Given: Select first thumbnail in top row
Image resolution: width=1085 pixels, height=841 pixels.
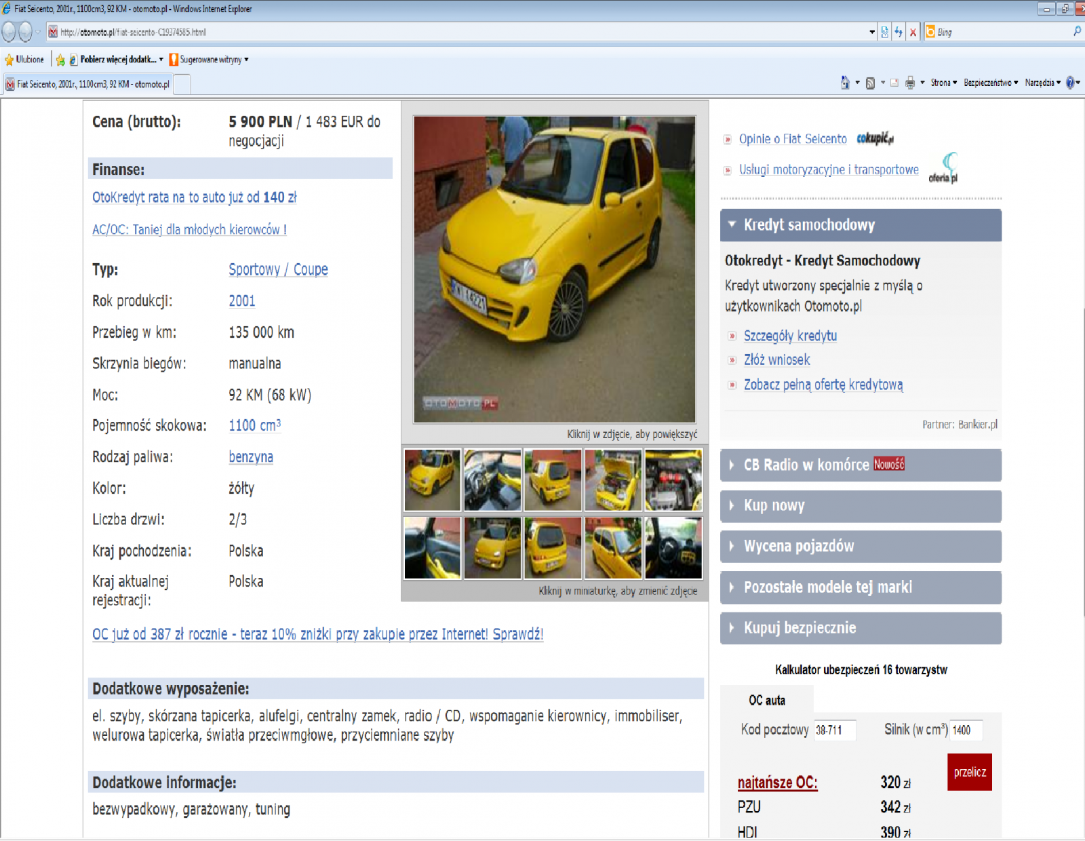Looking at the screenshot, I should coord(433,480).
